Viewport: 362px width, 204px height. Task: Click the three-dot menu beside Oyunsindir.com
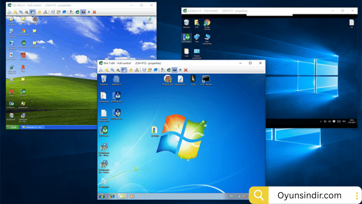click(x=357, y=195)
